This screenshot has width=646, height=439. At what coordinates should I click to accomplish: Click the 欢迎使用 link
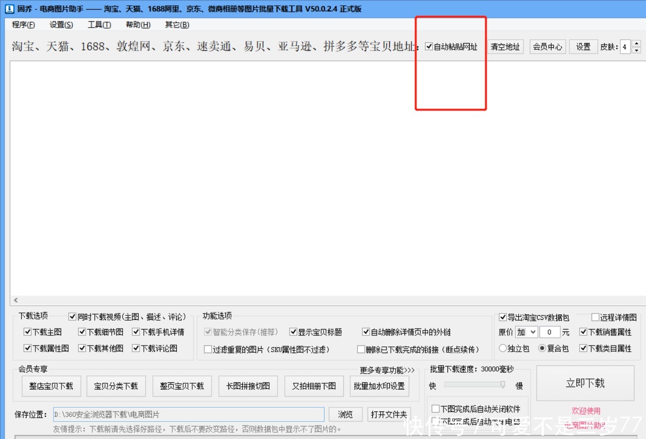pyautogui.click(x=586, y=410)
